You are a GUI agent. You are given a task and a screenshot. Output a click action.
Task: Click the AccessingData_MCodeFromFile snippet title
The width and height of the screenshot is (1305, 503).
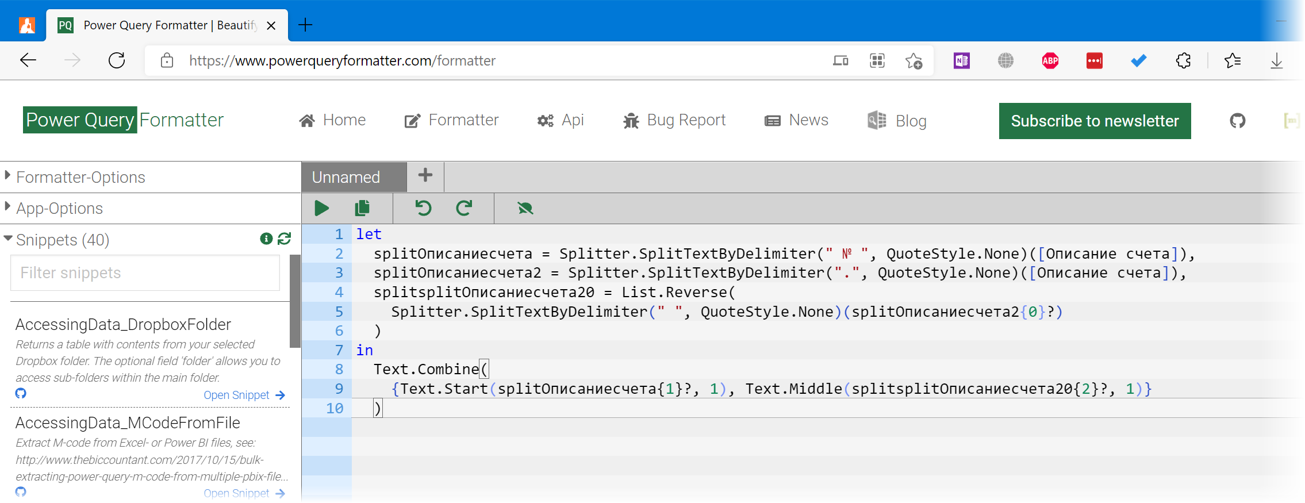128,423
